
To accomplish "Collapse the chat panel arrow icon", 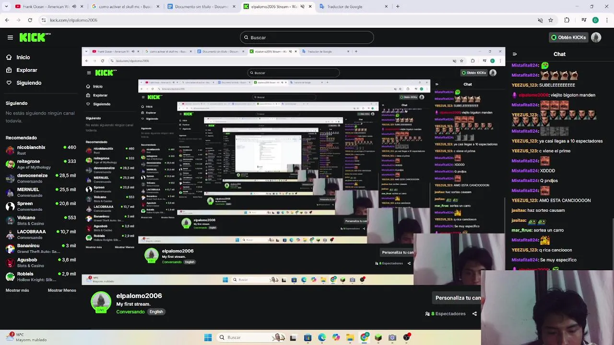I will coord(515,54).
